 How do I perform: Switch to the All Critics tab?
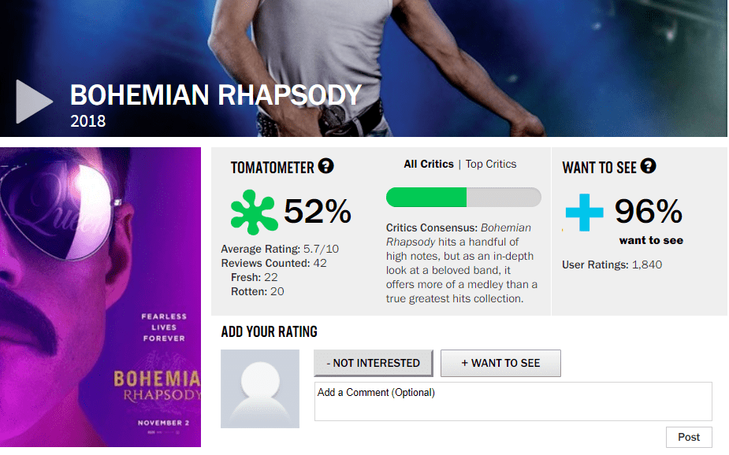(x=429, y=164)
